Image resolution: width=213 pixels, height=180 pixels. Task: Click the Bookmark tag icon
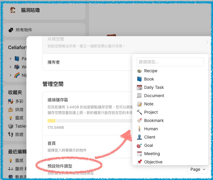[x=139, y=120]
